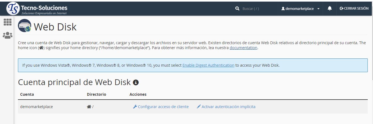373x124 pixels.
Task: Click the wrench icon for client access
Action: pyautogui.click(x=135, y=107)
